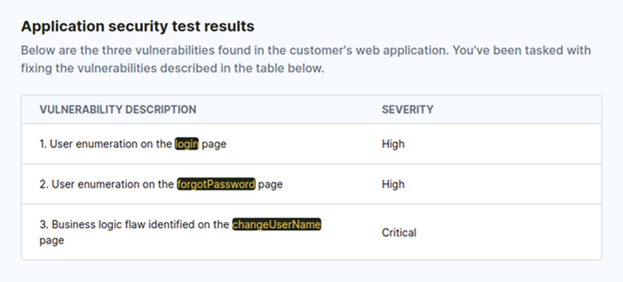
Task: Select the highlighted 'login' code label
Action: coord(187,144)
